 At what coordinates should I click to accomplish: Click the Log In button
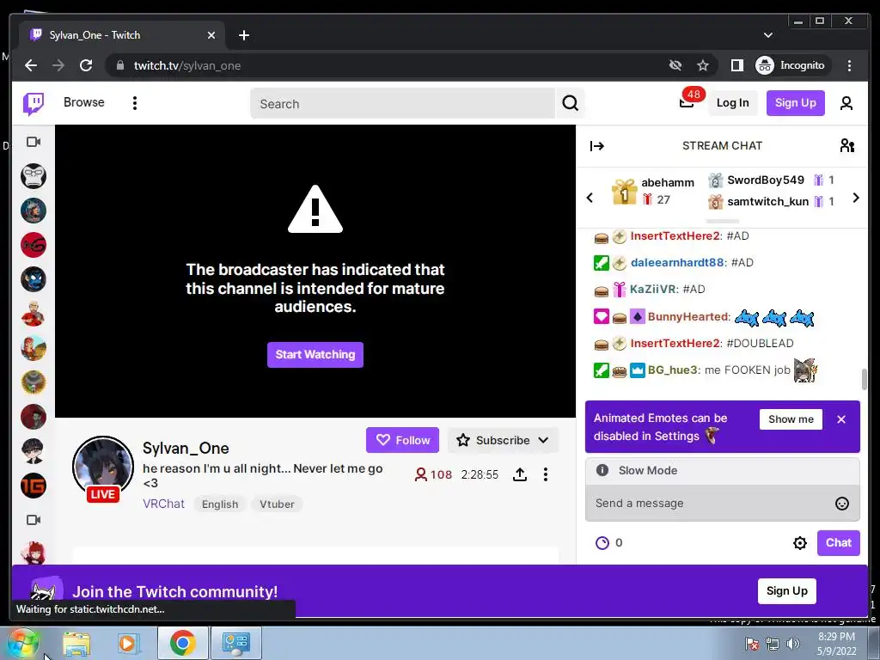click(732, 103)
